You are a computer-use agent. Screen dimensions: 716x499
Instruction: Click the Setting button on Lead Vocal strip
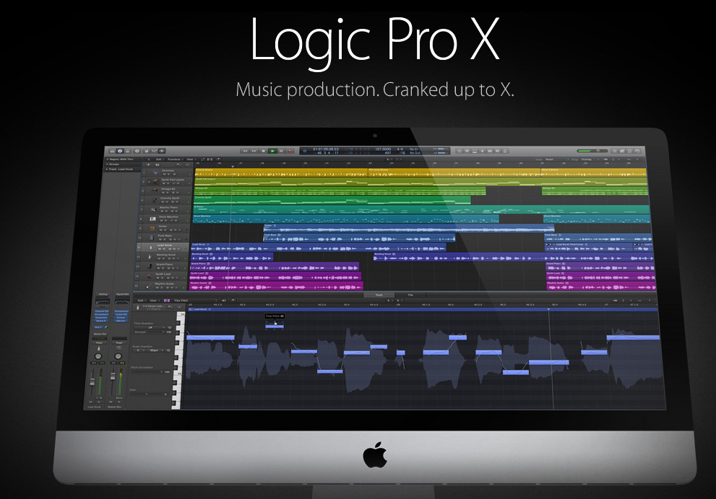coord(103,294)
